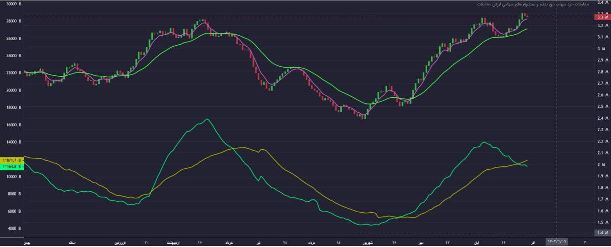
Task: Click the red 3.3 M current price label
Action: pyautogui.click(x=600, y=17)
